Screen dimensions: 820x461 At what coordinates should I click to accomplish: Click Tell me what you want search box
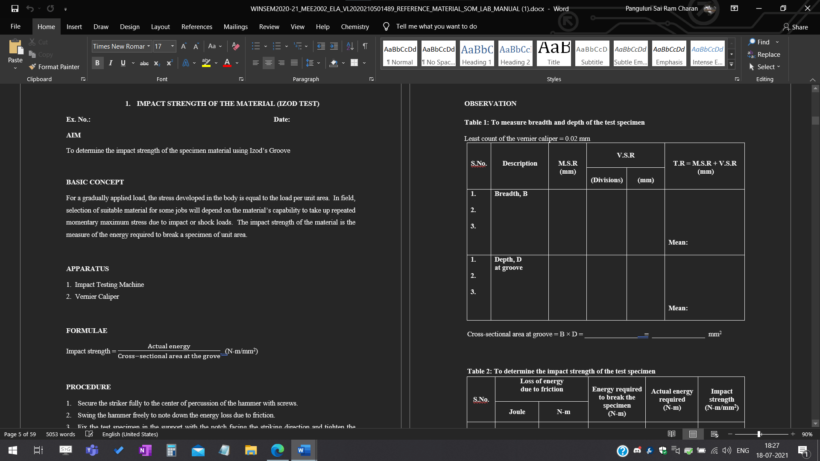436,26
